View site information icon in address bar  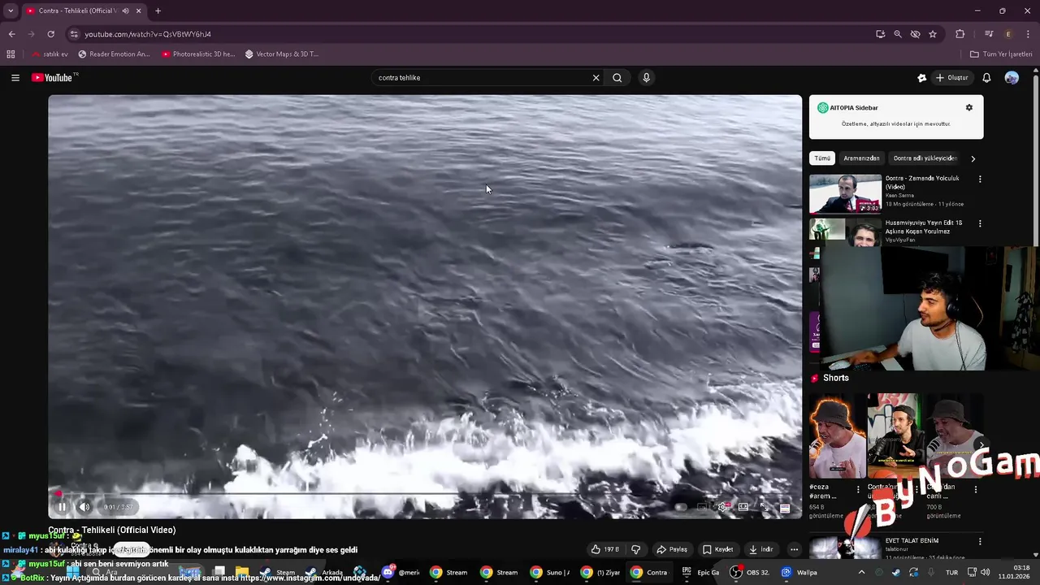[x=74, y=34]
